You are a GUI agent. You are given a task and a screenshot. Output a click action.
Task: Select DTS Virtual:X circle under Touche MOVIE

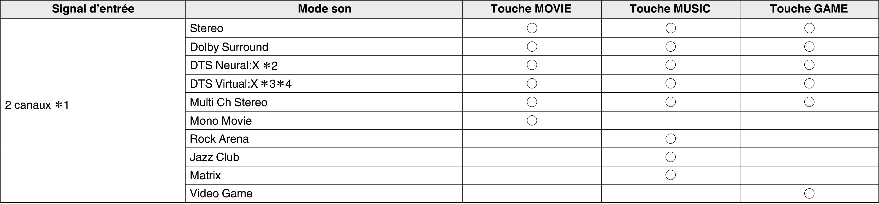(532, 83)
